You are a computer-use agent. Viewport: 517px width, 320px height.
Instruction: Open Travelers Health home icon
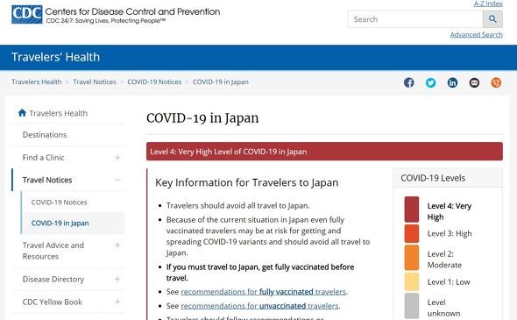22,113
